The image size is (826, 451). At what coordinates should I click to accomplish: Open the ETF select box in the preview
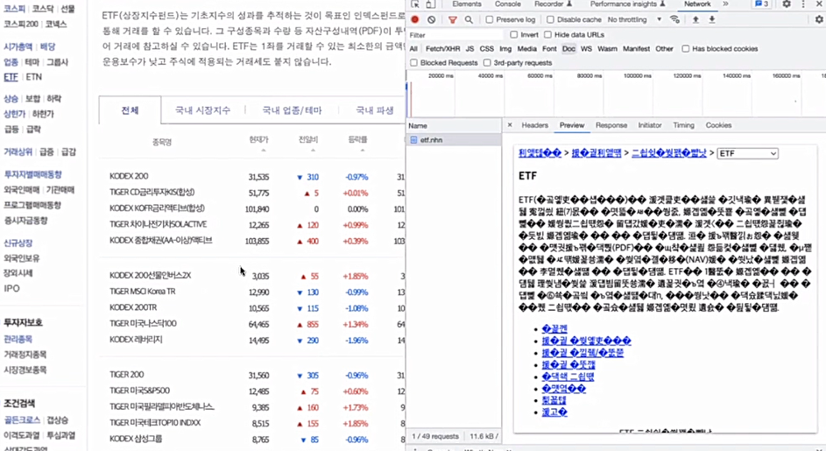point(747,153)
